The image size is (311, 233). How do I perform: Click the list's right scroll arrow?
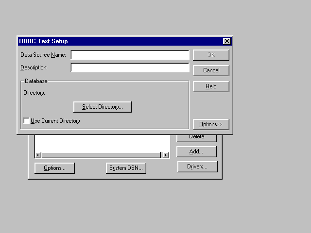pyautogui.click(x=166, y=155)
